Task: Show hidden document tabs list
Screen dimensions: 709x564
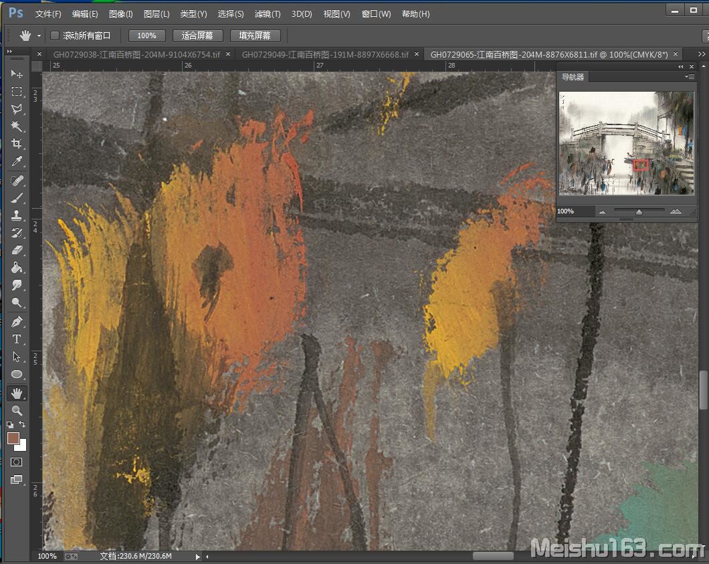Action: click(x=702, y=54)
